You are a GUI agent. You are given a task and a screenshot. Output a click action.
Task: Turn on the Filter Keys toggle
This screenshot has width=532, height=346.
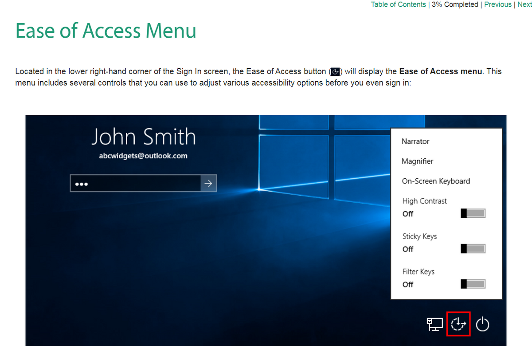pos(473,283)
